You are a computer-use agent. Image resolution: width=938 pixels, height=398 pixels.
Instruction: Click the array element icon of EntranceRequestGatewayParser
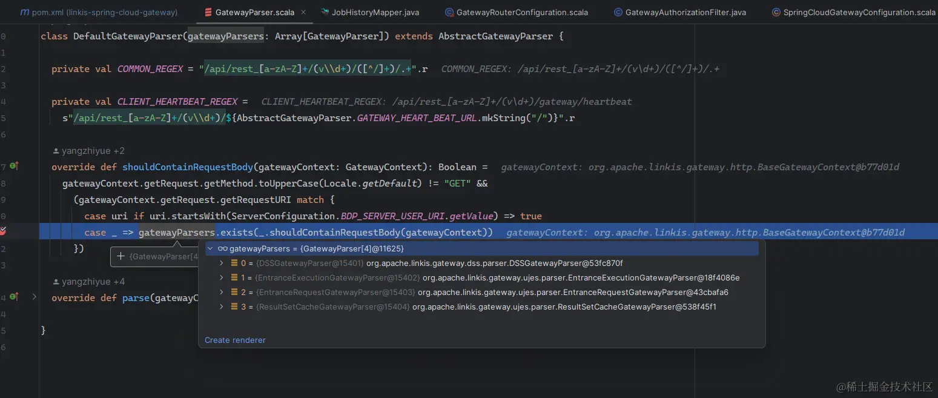pyautogui.click(x=234, y=292)
